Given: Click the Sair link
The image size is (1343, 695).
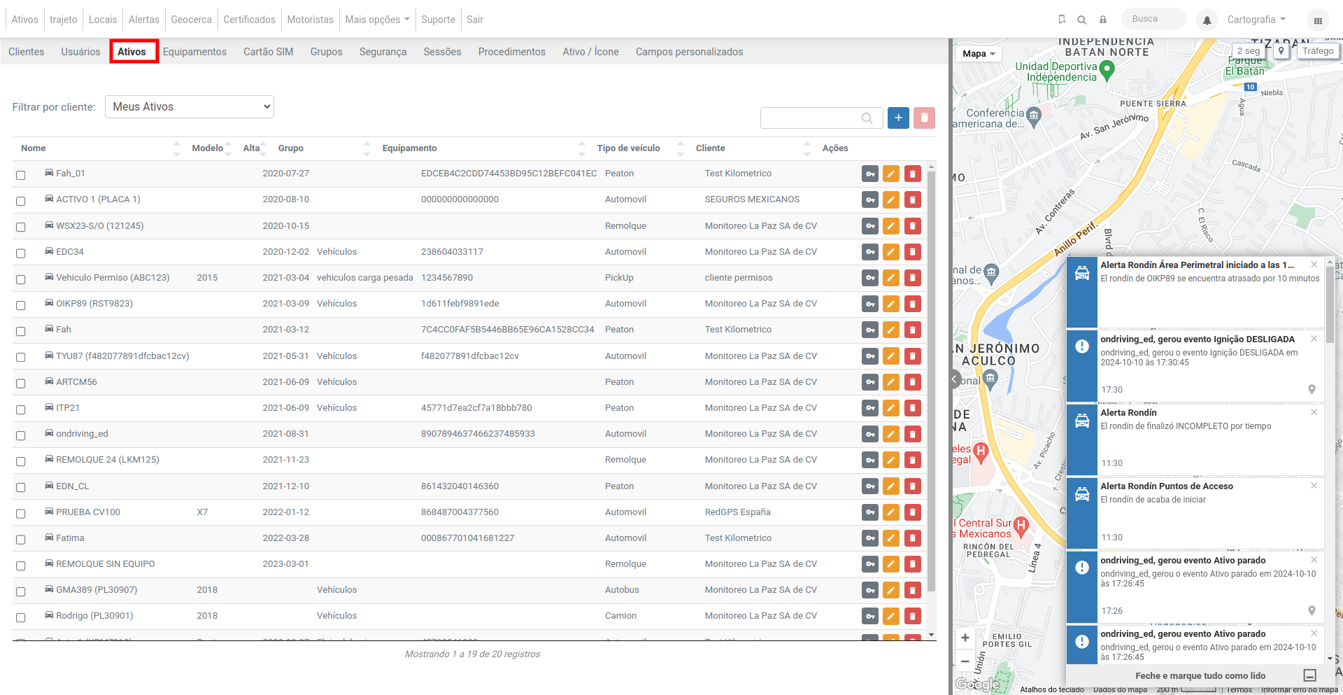Looking at the screenshot, I should point(475,20).
